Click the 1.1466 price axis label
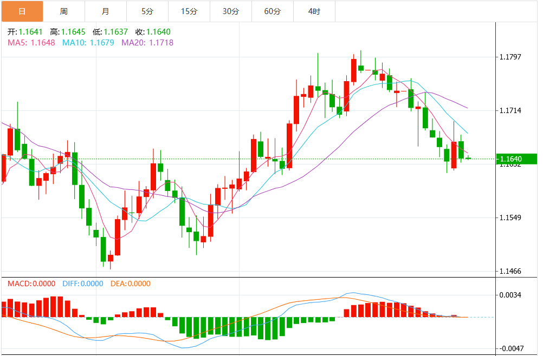The image size is (543, 356). 510,271
